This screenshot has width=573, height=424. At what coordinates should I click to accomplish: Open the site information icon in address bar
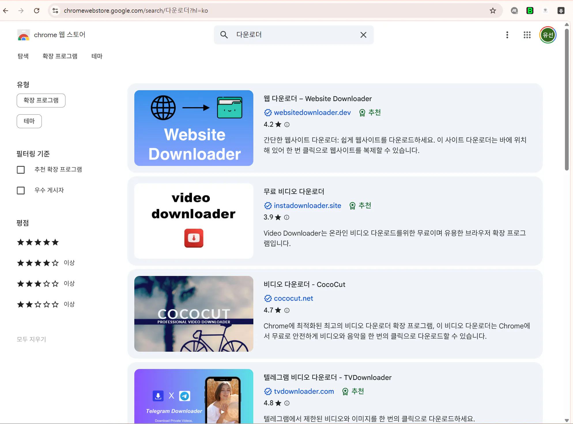point(55,11)
